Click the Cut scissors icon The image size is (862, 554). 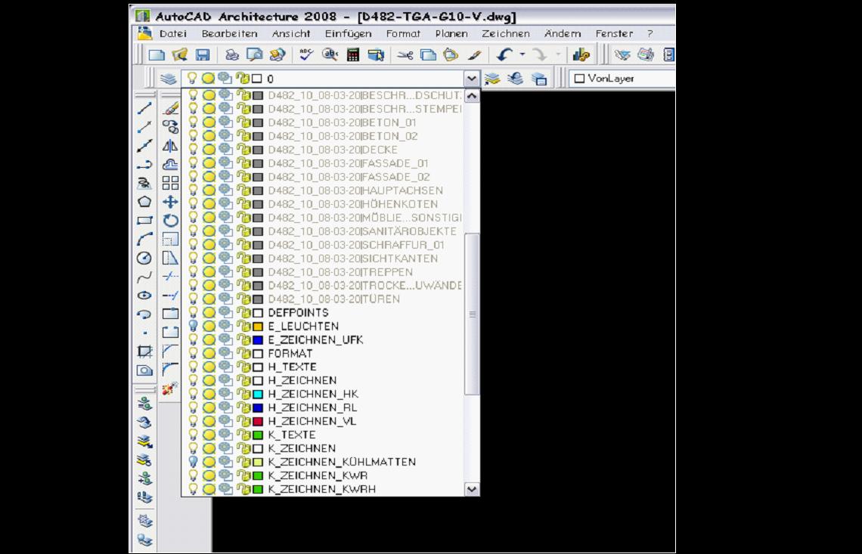pyautogui.click(x=405, y=54)
